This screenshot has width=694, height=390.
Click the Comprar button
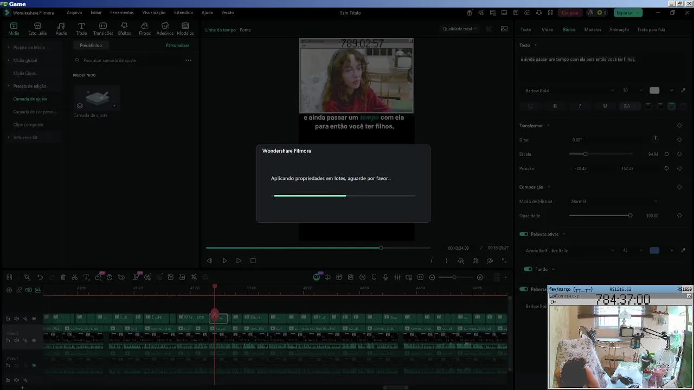click(x=570, y=12)
